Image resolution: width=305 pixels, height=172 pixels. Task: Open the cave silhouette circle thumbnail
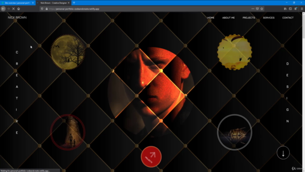point(68,132)
